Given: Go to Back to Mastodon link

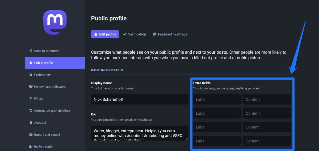Looking at the screenshot, I should pos(47,51).
